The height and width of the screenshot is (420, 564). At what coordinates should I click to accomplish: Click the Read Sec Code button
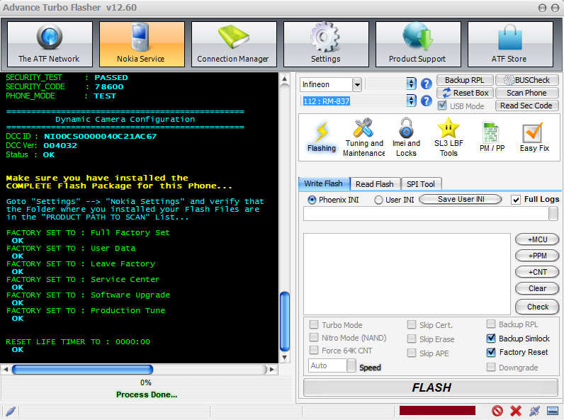point(526,106)
